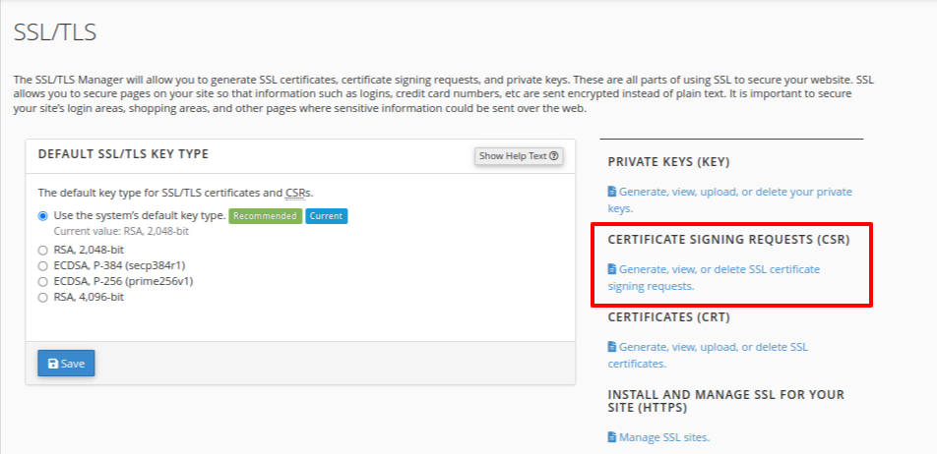Click the document icon next to the signing requests link
The width and height of the screenshot is (937, 454).
[612, 269]
